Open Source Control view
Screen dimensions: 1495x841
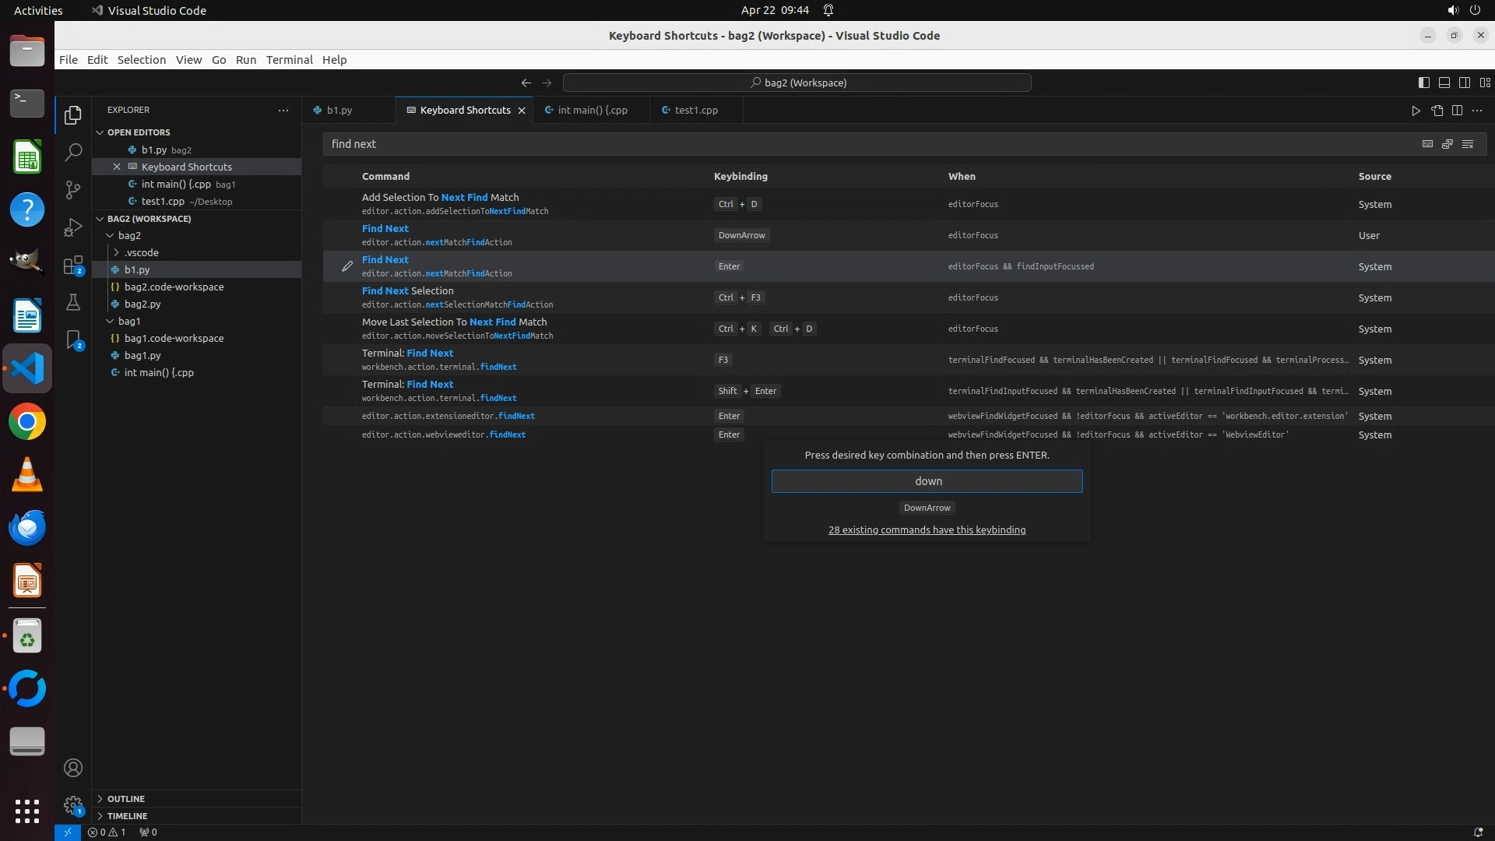(x=73, y=189)
